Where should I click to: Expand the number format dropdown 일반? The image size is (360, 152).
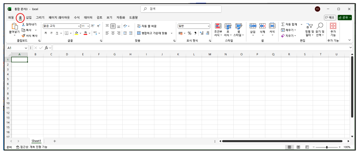[194, 26]
